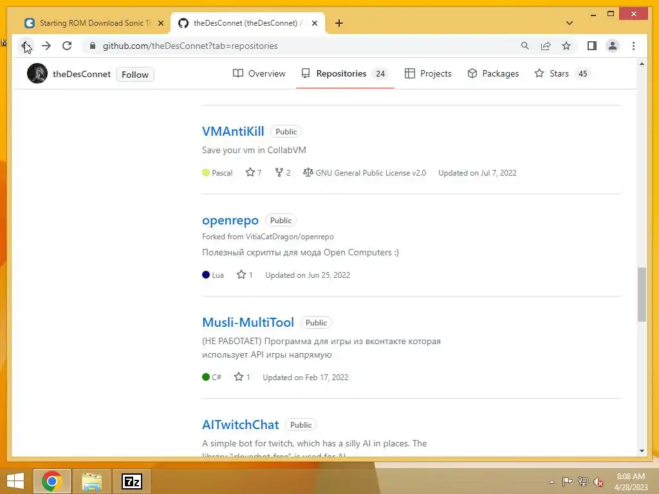Click 'Save your vm in CollabVM' description

pyautogui.click(x=254, y=150)
